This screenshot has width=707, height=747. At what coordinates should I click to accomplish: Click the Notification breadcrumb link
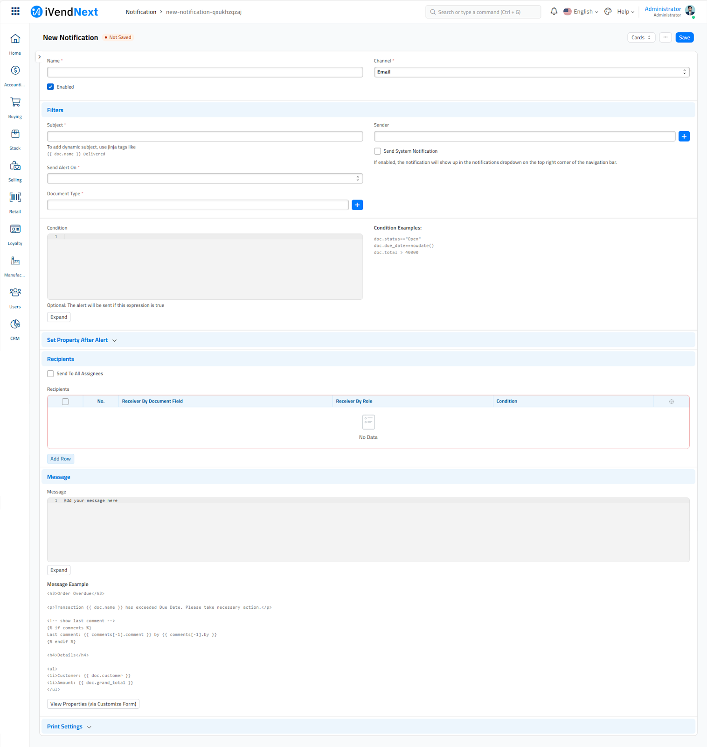[x=141, y=12]
